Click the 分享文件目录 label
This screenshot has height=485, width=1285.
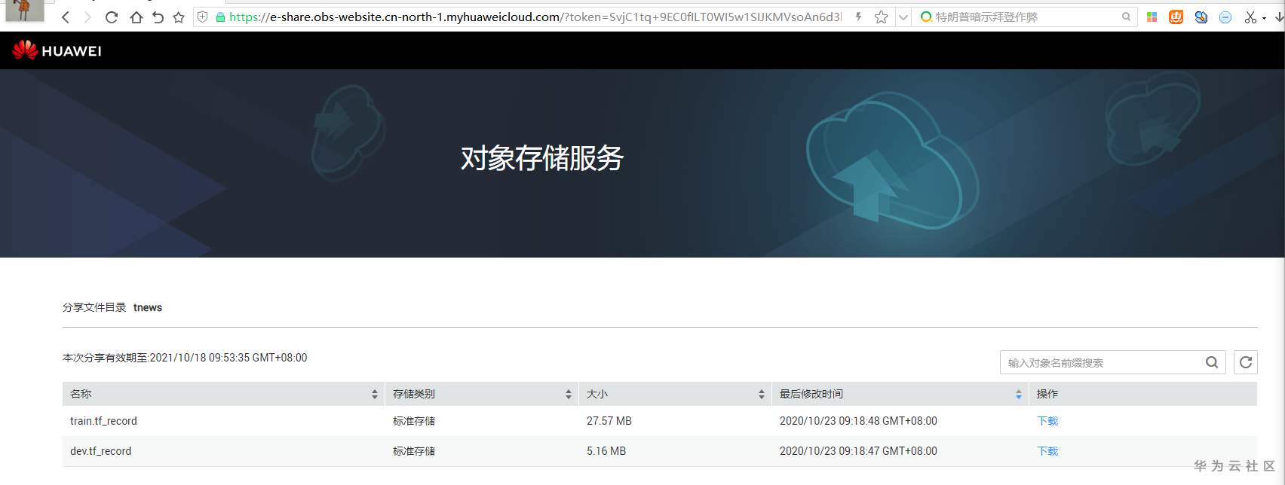click(94, 307)
